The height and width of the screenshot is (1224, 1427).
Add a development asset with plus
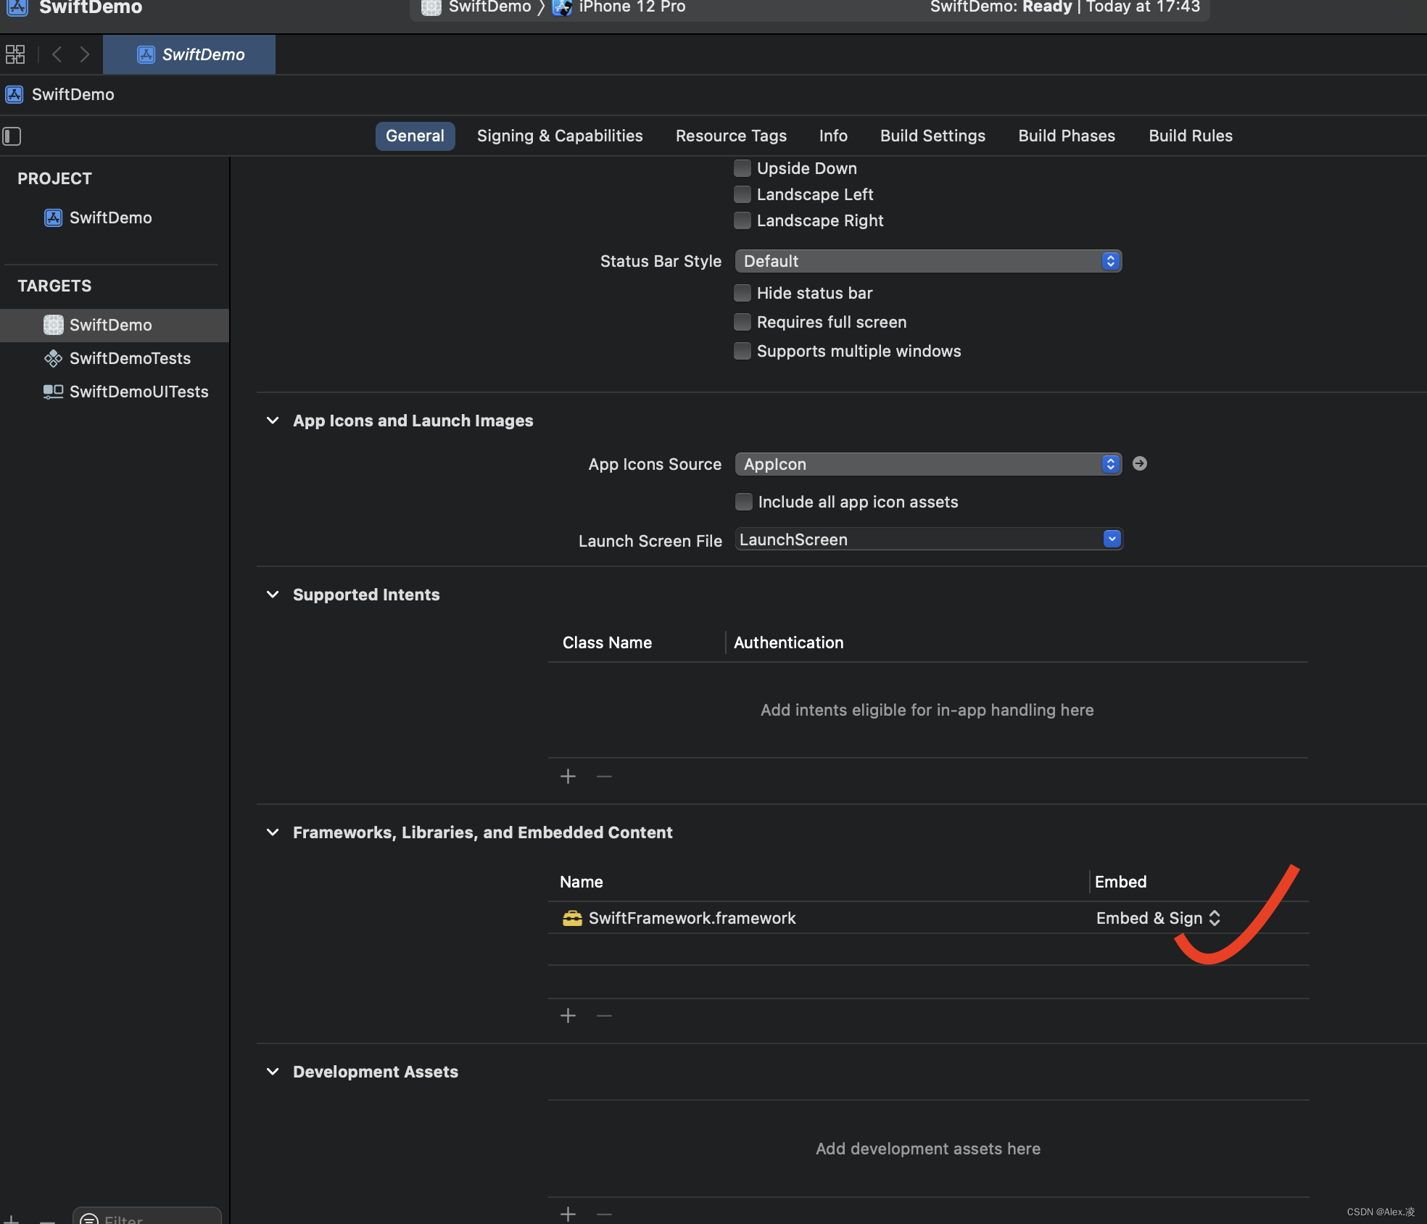[568, 1213]
